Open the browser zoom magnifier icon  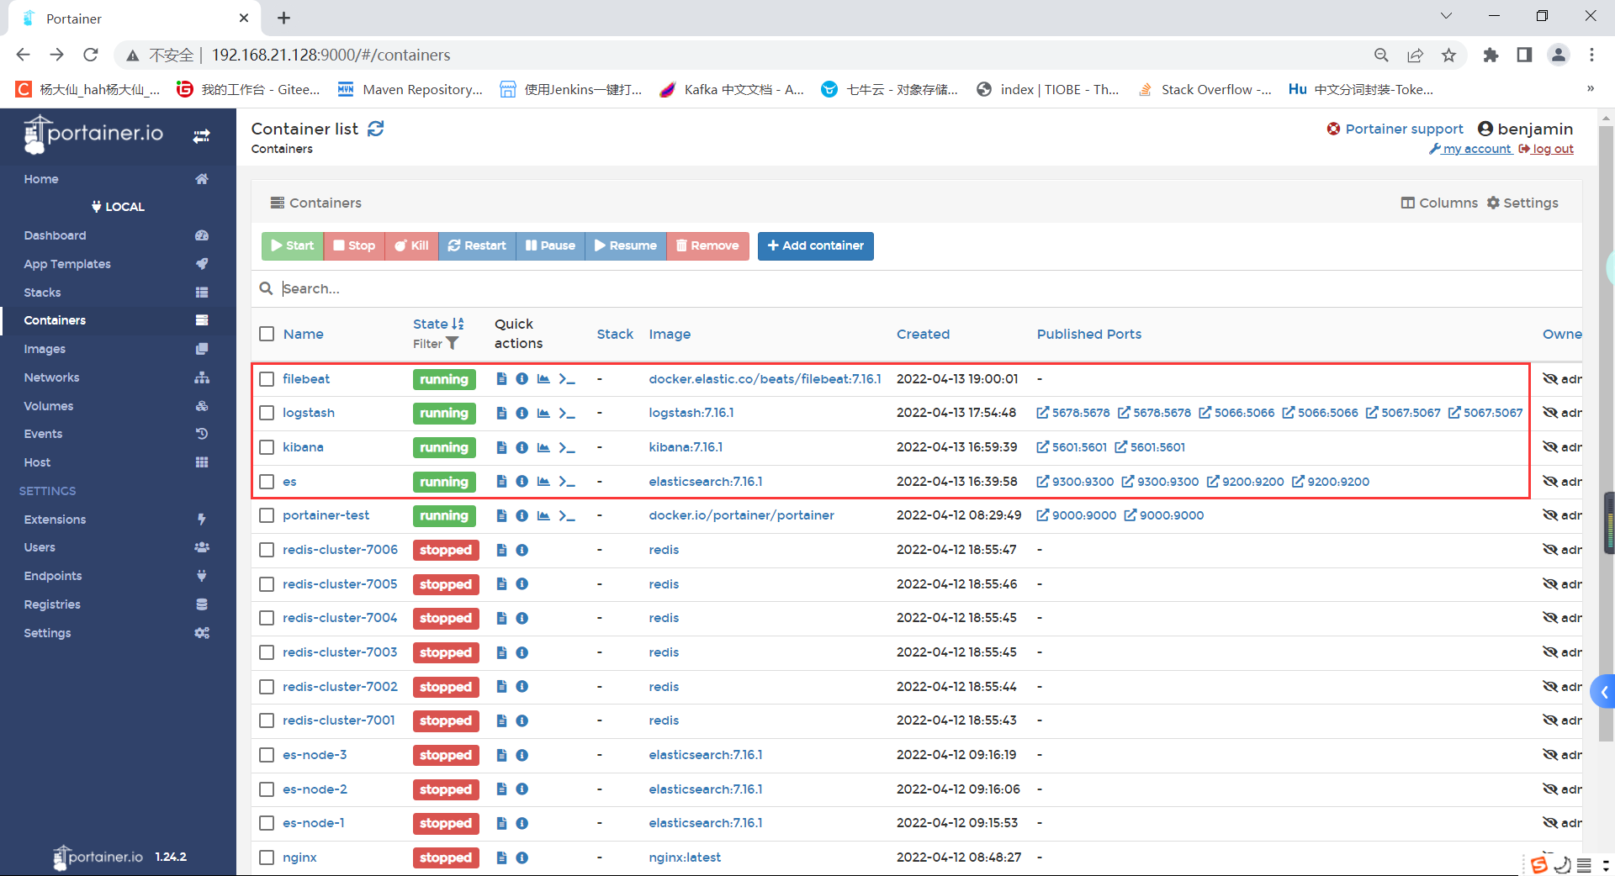coord(1381,55)
